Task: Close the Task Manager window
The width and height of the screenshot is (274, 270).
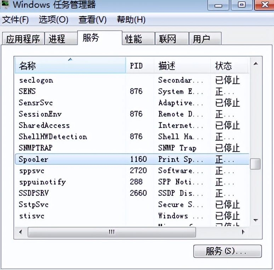Action: [264, 5]
